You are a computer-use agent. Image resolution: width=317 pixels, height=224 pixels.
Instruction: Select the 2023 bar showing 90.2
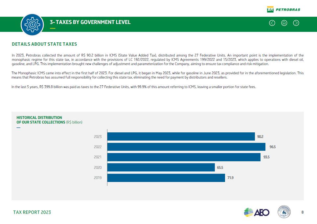(181, 136)
